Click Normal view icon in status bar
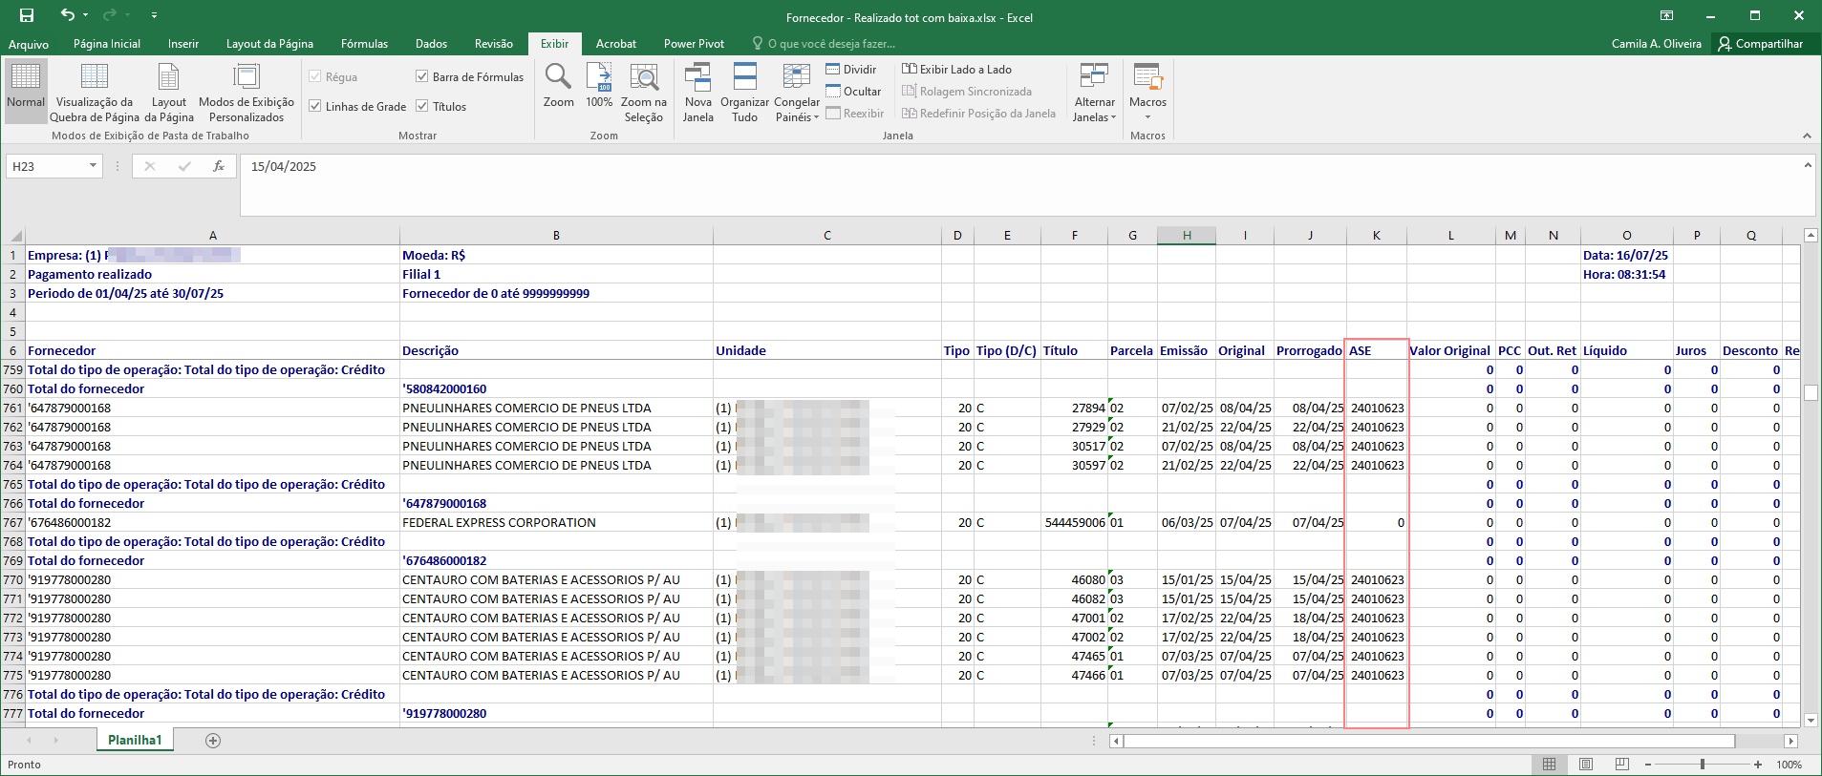The height and width of the screenshot is (776, 1822). click(x=1549, y=765)
